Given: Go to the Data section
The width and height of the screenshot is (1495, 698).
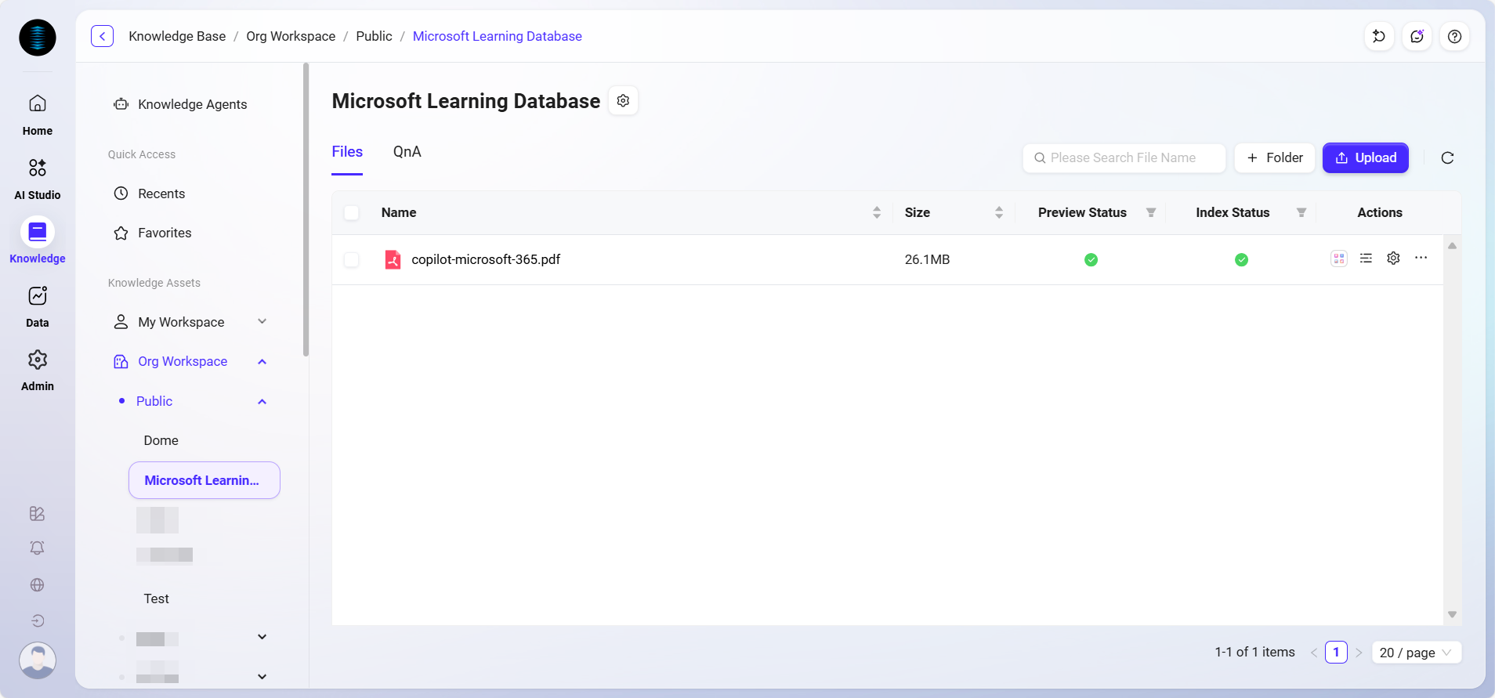Looking at the screenshot, I should [x=37, y=306].
